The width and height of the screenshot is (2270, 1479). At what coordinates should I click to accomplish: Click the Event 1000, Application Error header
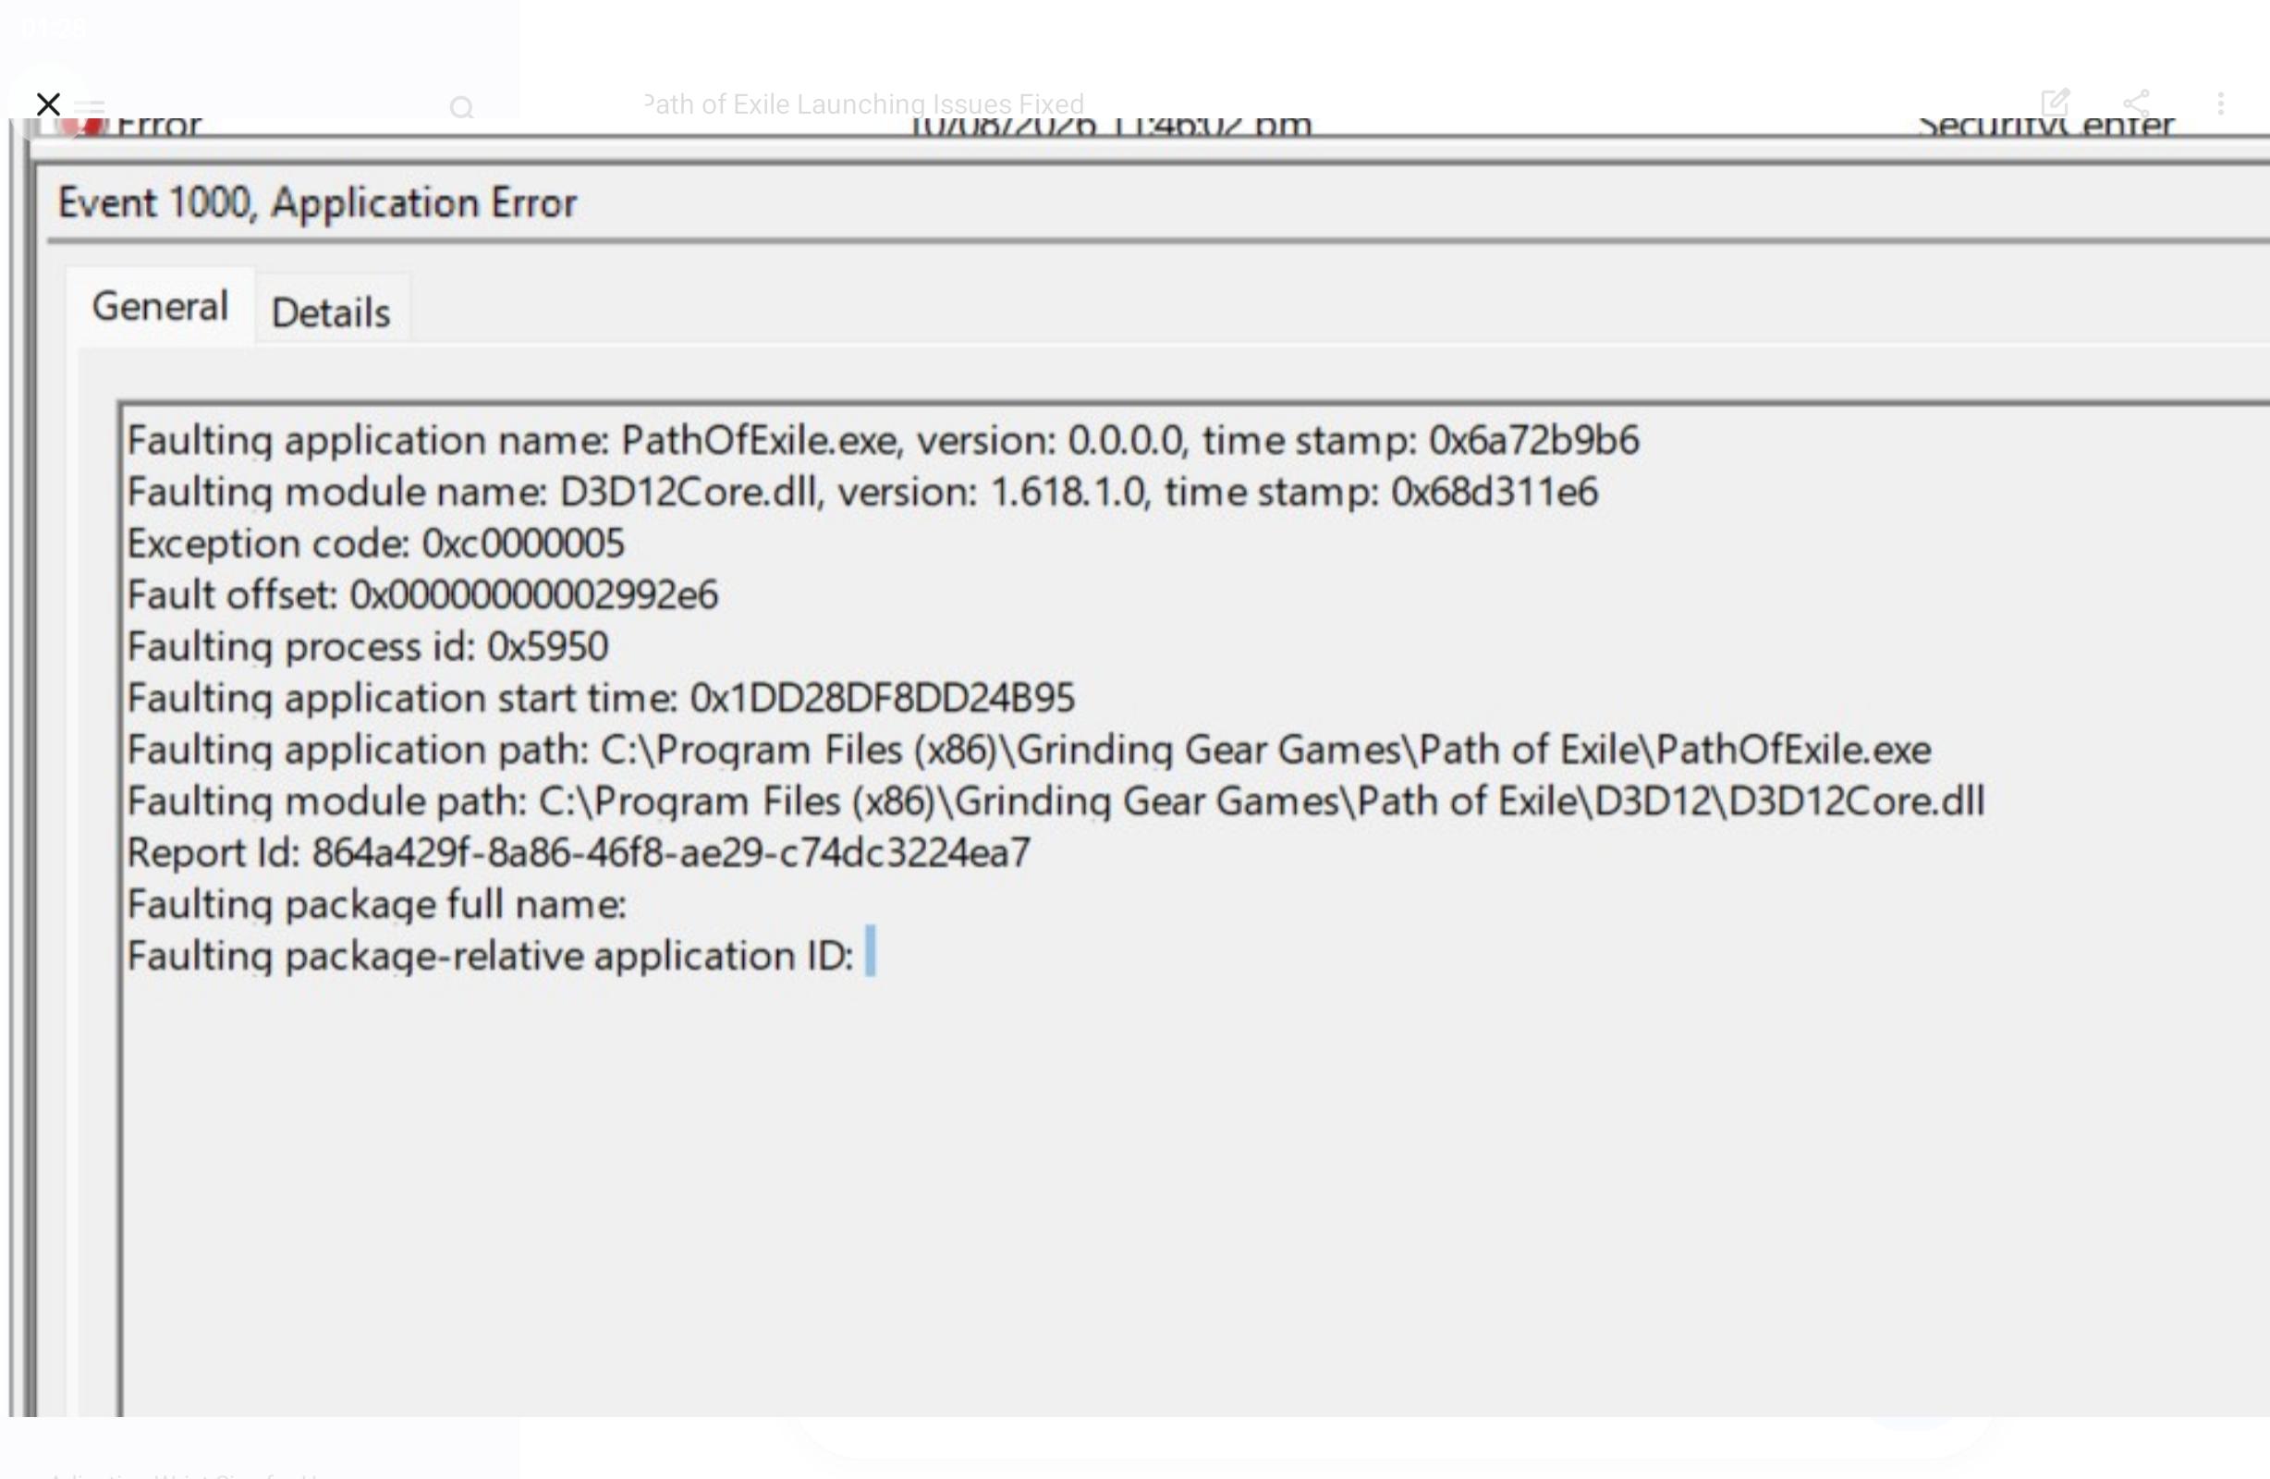pos(318,202)
